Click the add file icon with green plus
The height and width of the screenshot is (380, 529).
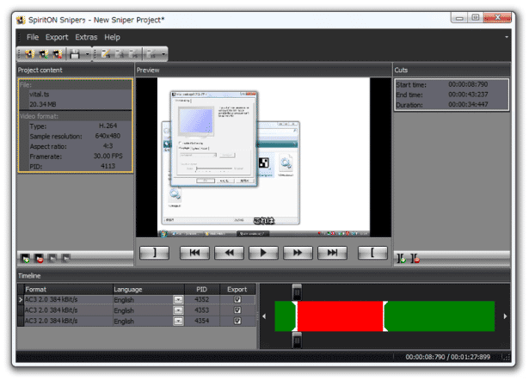pos(25,259)
